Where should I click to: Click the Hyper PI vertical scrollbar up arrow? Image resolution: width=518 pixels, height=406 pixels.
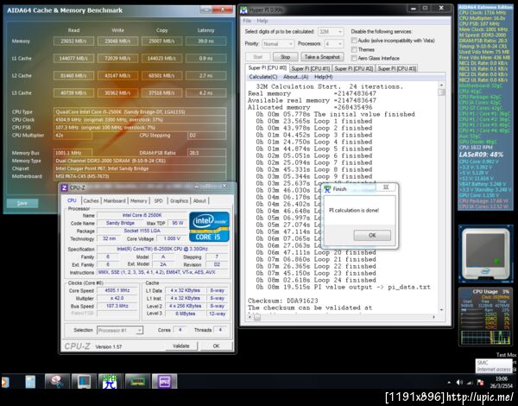pyautogui.click(x=441, y=85)
